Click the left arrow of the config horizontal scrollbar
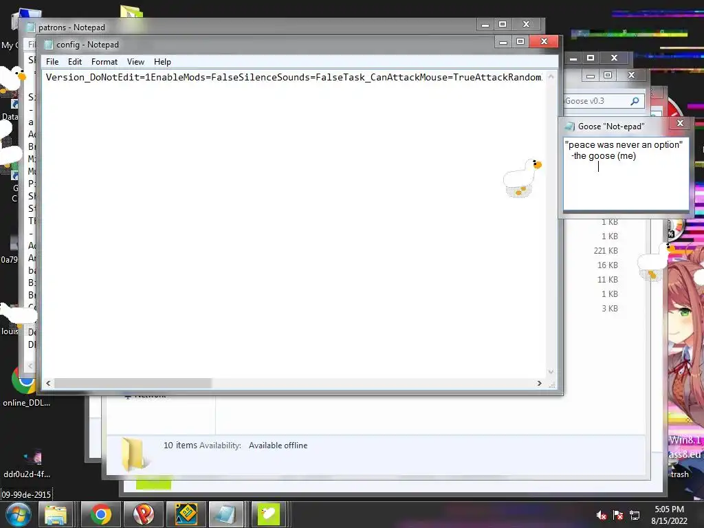 [49, 384]
